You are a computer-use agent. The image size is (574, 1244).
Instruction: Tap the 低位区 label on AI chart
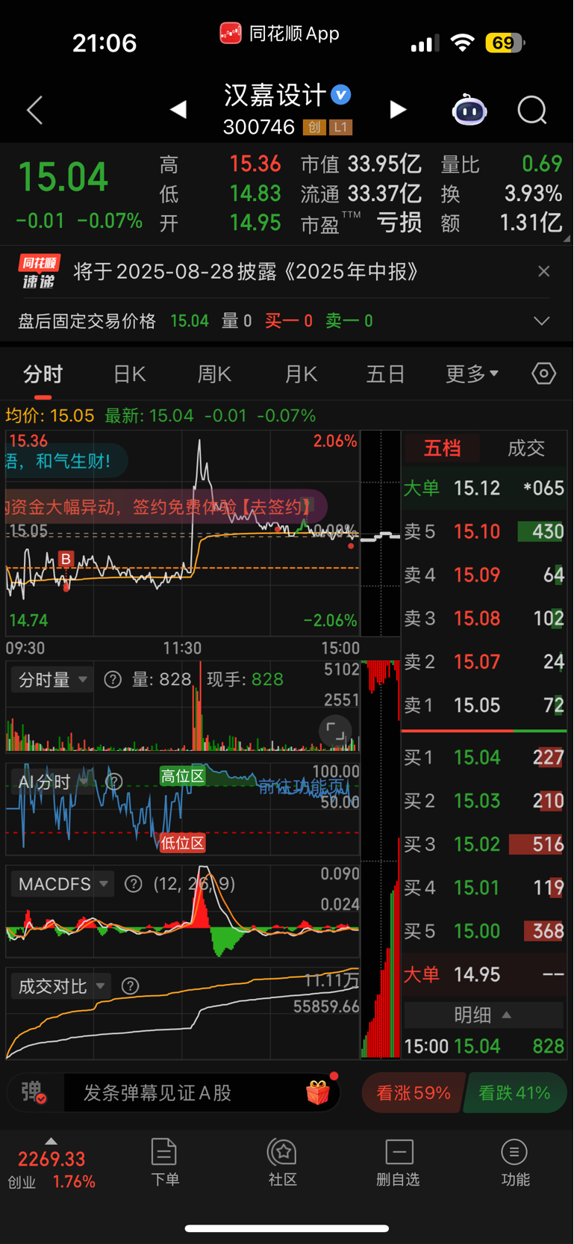pos(183,843)
